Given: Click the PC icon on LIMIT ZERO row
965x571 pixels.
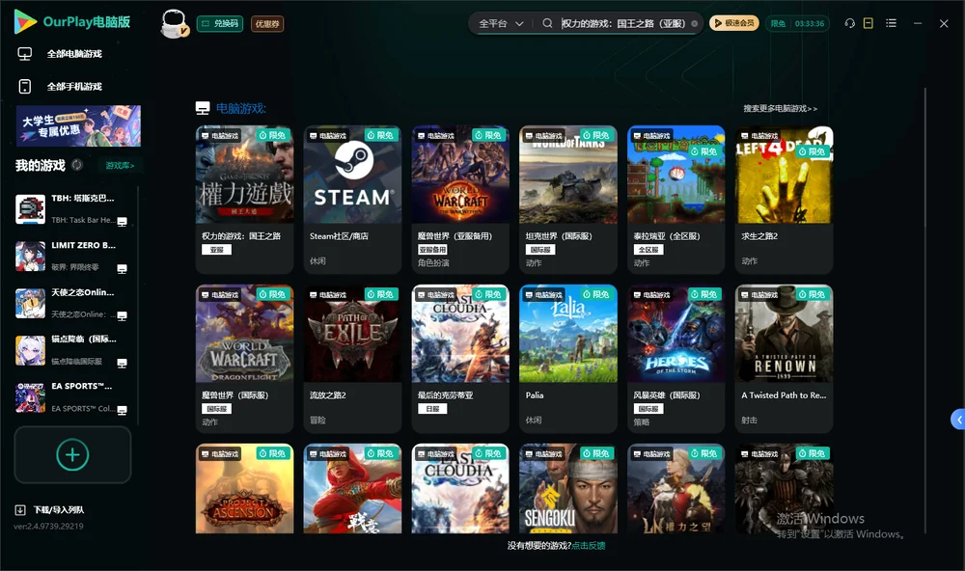Looking at the screenshot, I should tap(122, 269).
